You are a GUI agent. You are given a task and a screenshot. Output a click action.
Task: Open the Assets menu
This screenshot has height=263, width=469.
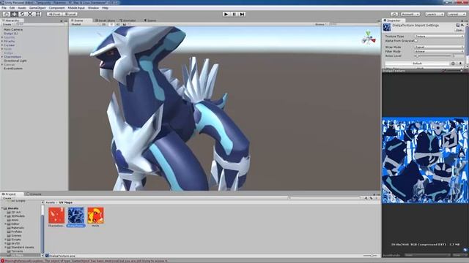[22, 8]
